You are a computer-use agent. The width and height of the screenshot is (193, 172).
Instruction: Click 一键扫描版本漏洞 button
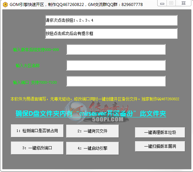(160, 146)
